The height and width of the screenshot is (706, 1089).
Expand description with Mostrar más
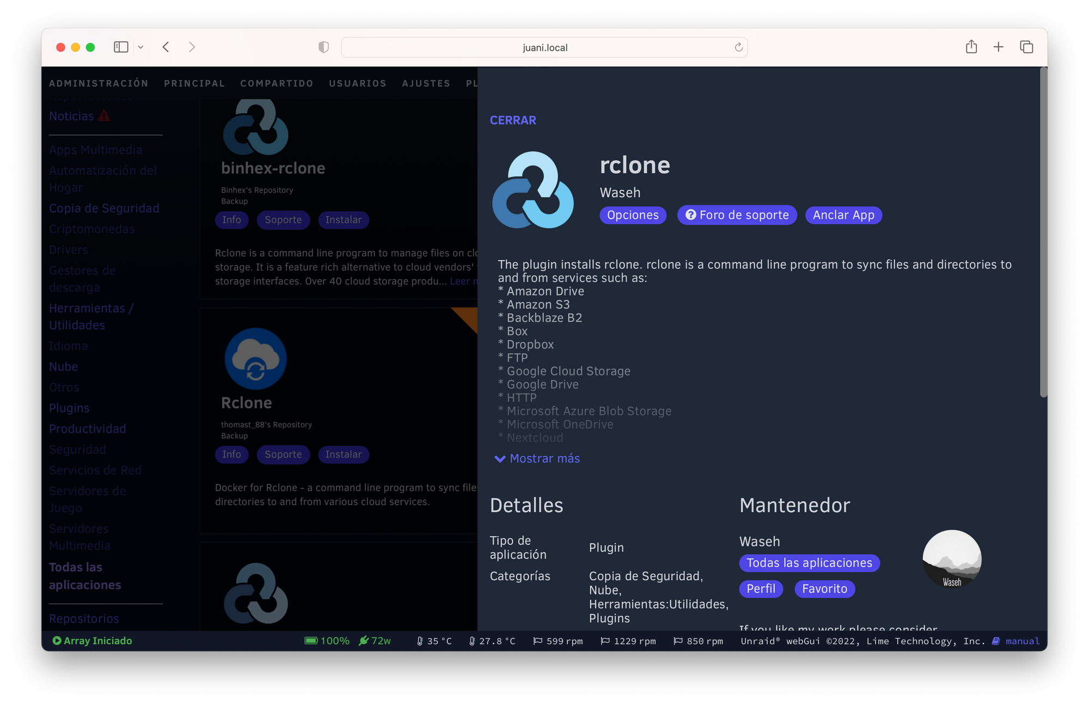537,458
